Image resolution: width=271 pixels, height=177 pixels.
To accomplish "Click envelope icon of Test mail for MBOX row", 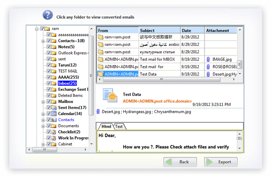I will pyautogui.click(x=100, y=59).
